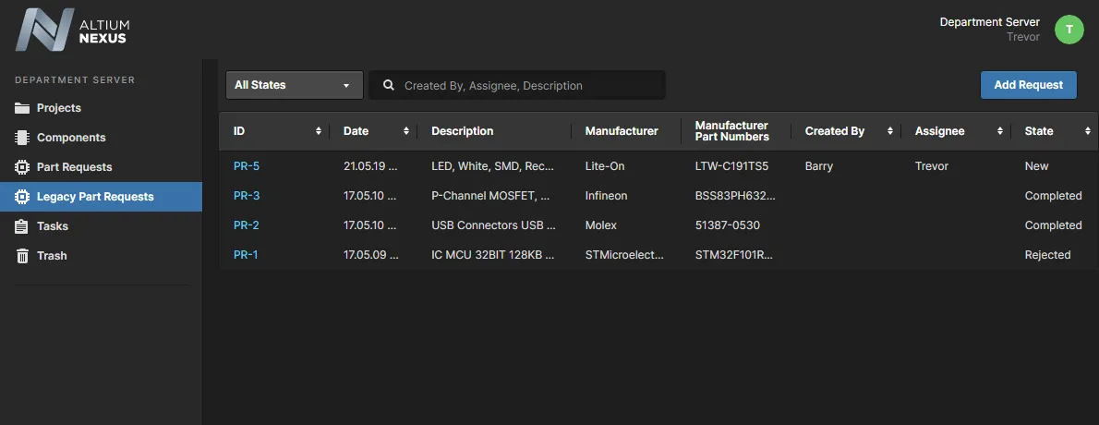1099x425 pixels.
Task: Open Department Server Trevor account menu
Action: point(989,29)
